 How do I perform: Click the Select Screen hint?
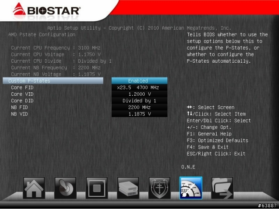[211, 108]
